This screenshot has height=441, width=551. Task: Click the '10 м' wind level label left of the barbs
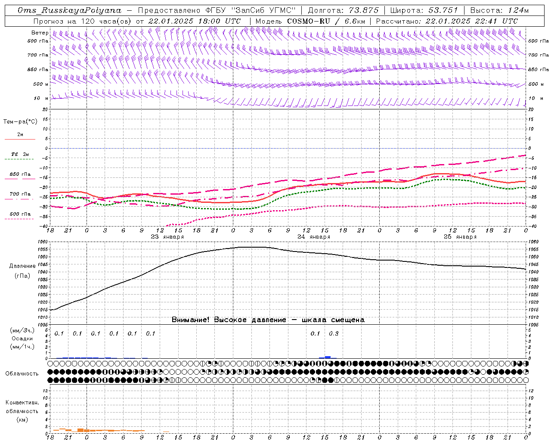pos(41,98)
